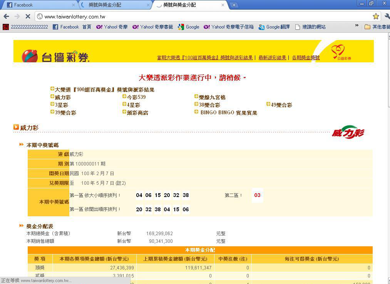Screen dimensions: 390x284
Task: Click the browser back arrow
Action: (6, 16)
